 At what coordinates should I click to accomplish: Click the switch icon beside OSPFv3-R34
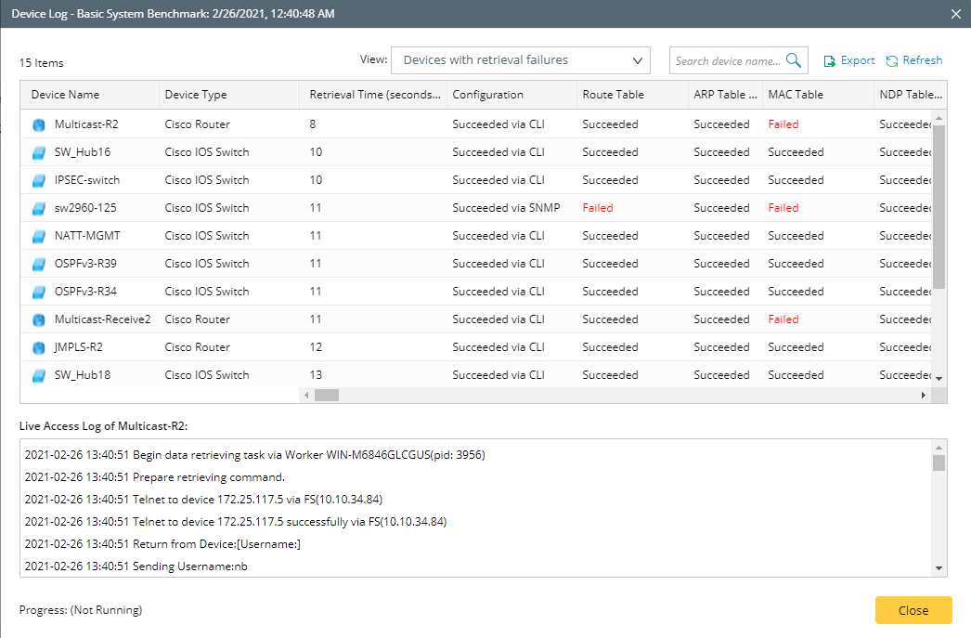[39, 292]
